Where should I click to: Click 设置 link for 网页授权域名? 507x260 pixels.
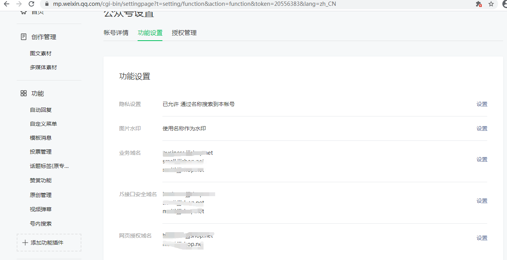pyautogui.click(x=482, y=238)
